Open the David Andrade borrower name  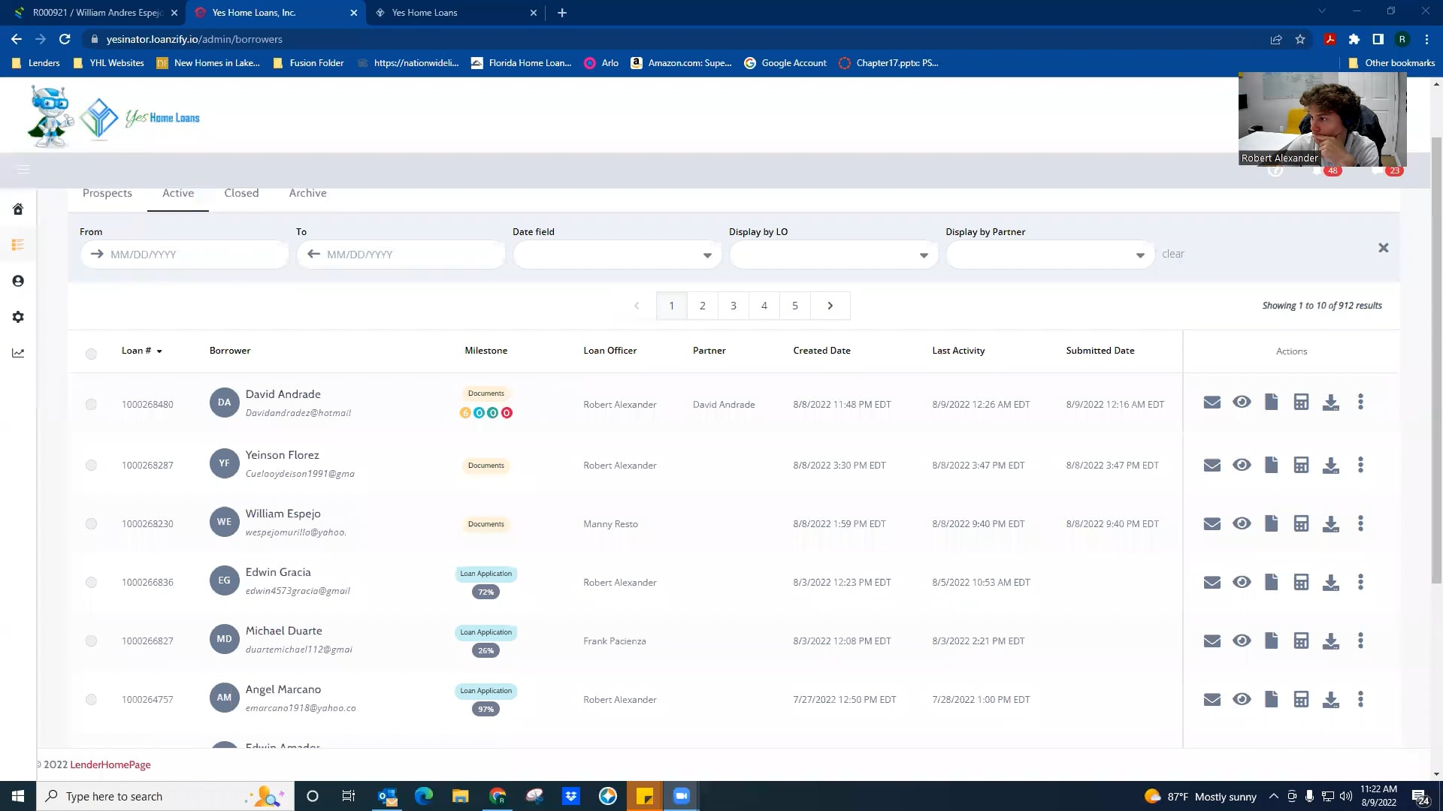click(283, 394)
